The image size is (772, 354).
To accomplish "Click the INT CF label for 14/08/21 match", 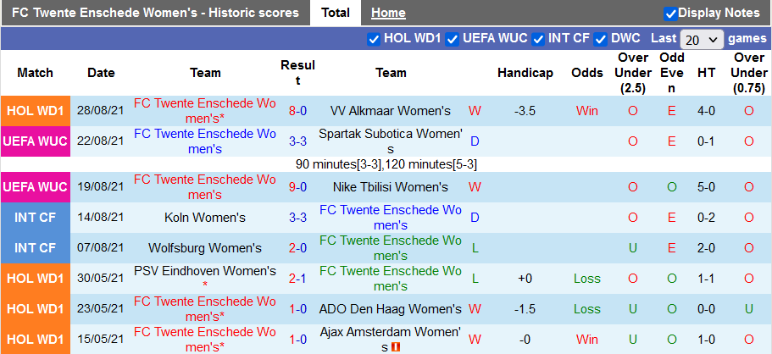I will click(36, 218).
